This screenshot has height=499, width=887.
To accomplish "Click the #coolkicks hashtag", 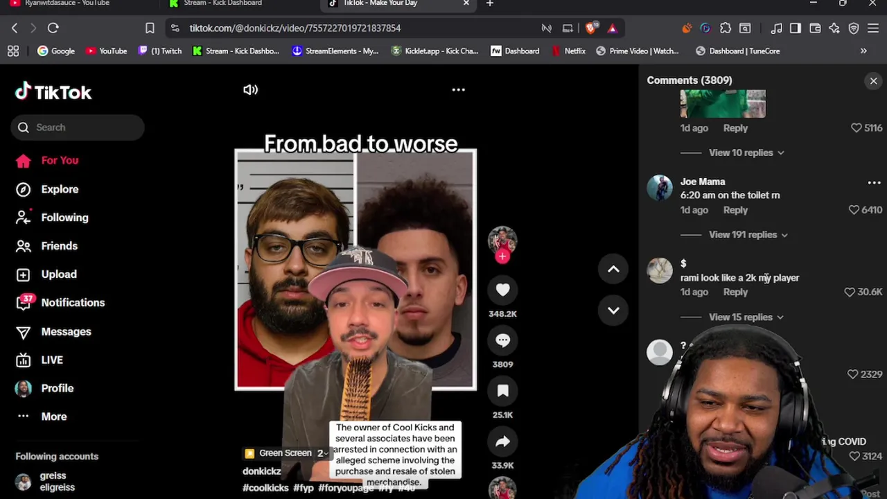I will click(x=265, y=488).
